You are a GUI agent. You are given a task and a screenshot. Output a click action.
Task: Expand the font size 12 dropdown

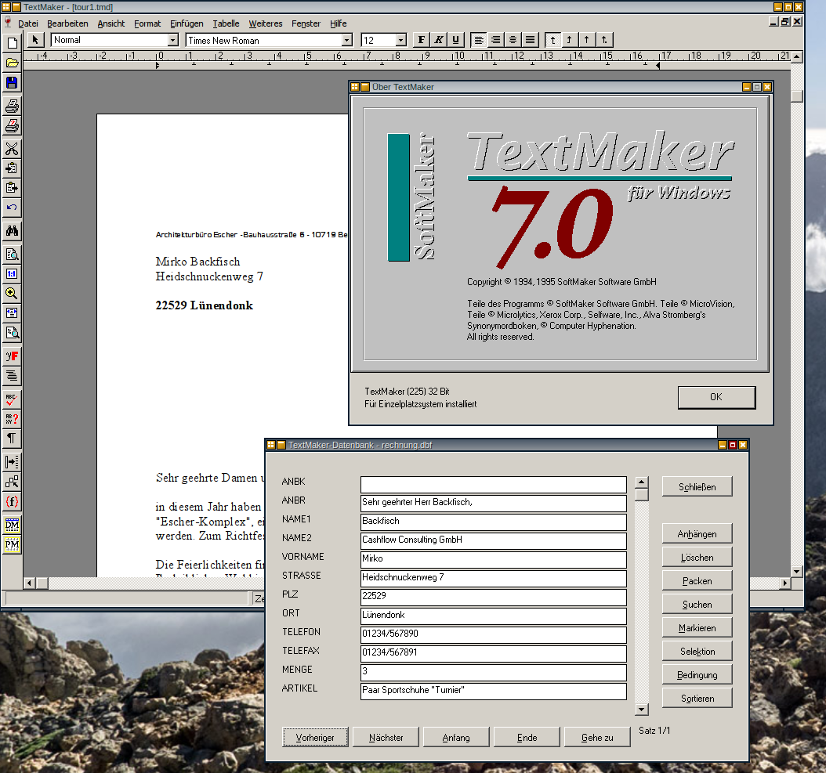pyautogui.click(x=401, y=40)
